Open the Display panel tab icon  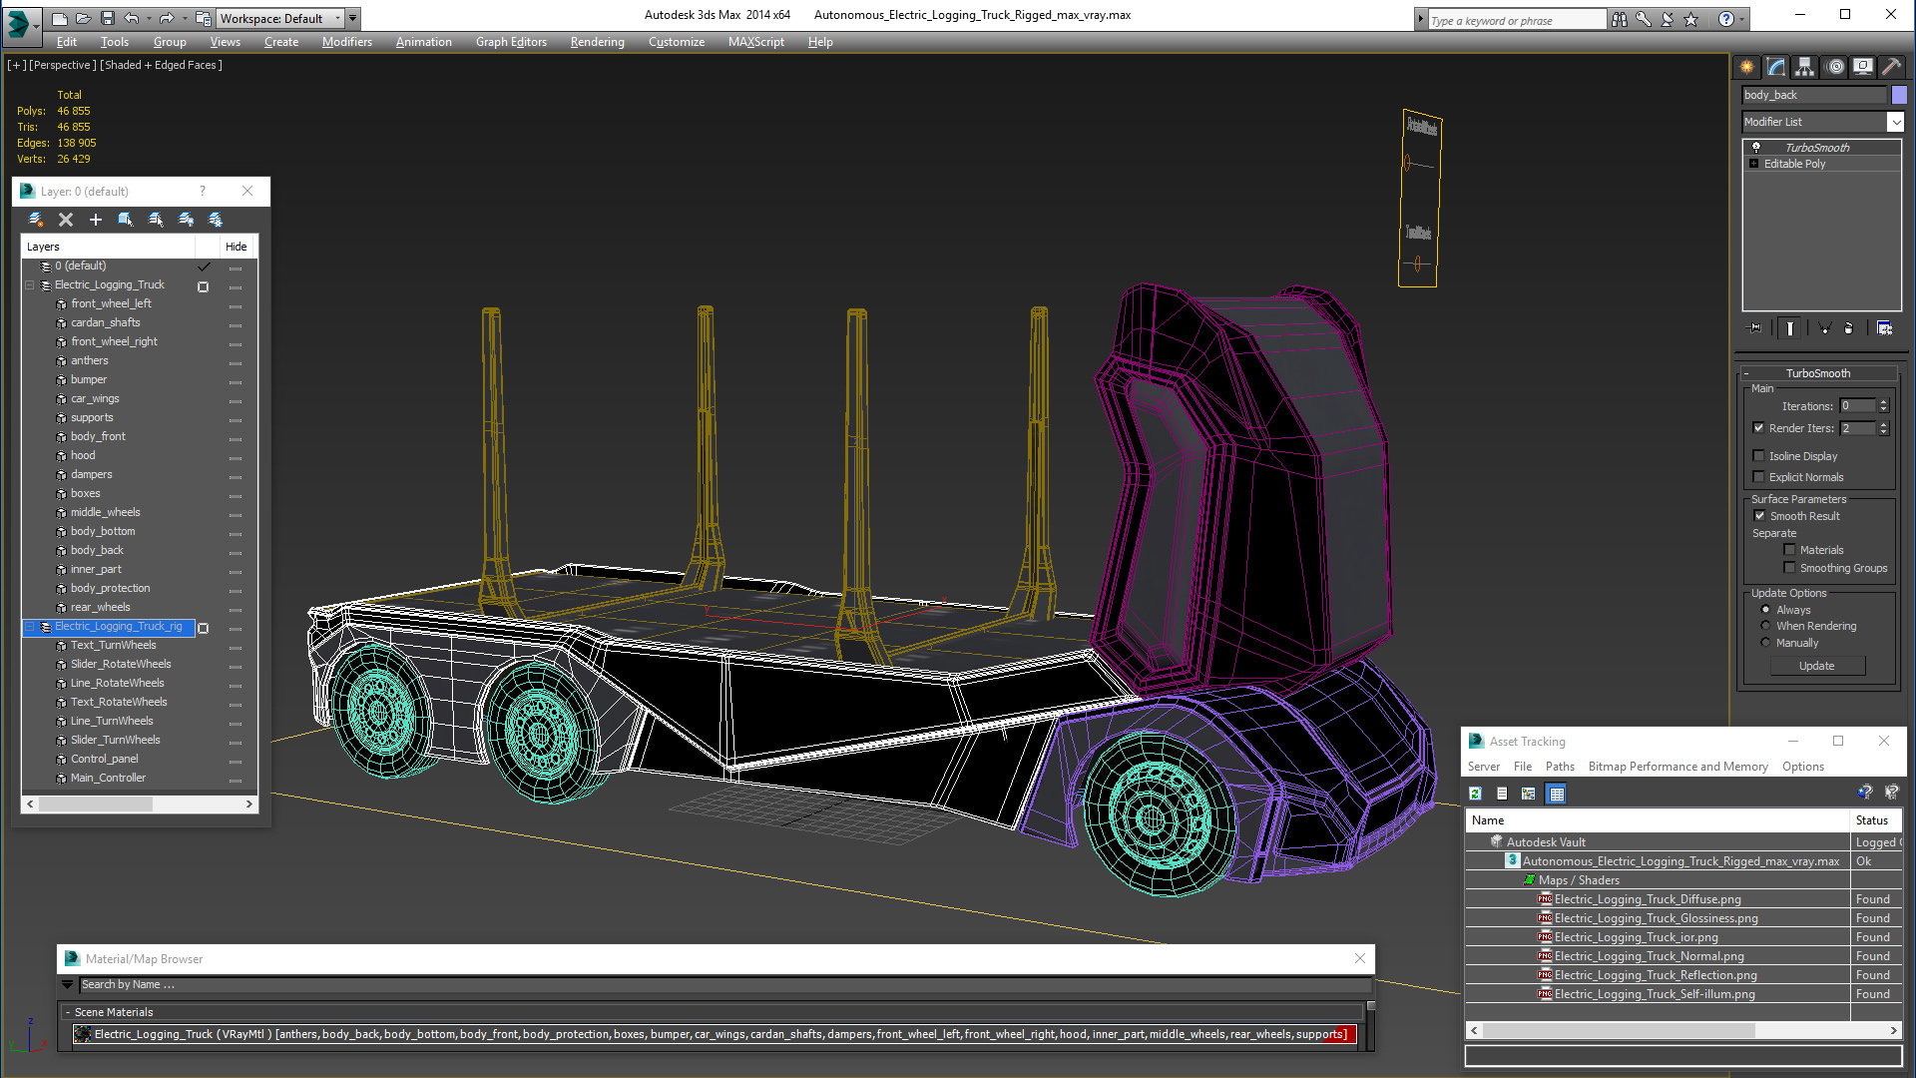click(x=1862, y=67)
